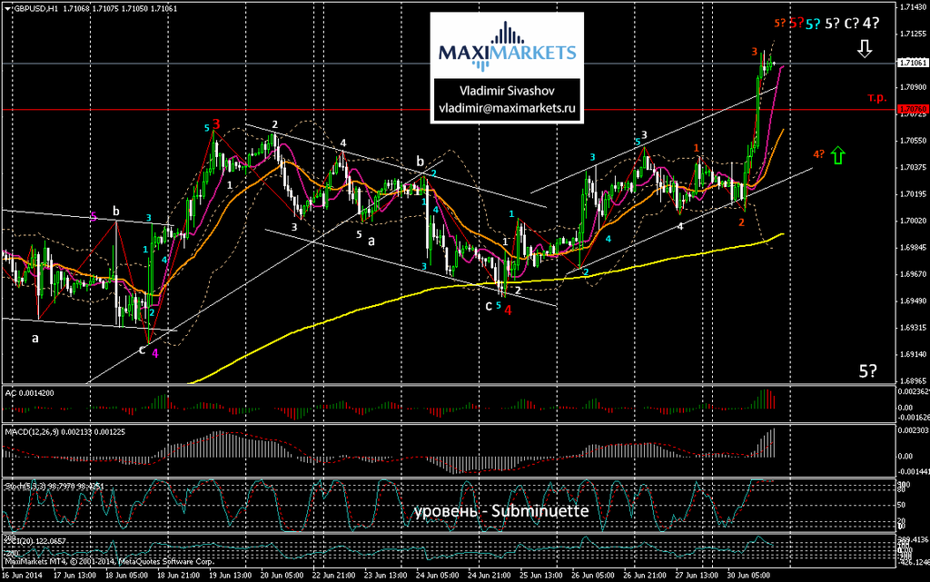The height and width of the screenshot is (582, 930).
Task: Click the 1.70900 price axis value
Action: click(x=913, y=87)
